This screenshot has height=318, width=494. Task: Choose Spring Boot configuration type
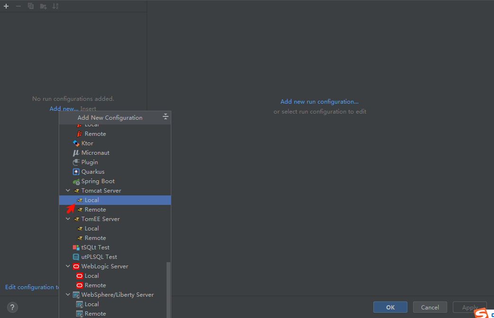point(115,181)
